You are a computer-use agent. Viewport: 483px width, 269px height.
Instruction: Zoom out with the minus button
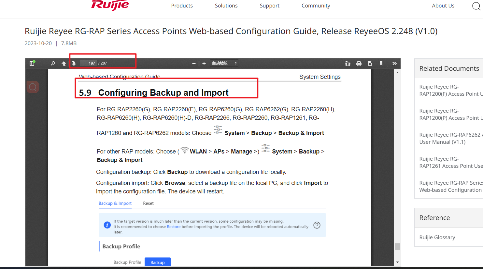tap(194, 63)
